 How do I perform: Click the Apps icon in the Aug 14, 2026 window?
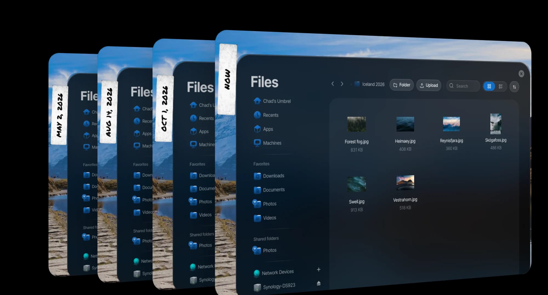point(137,133)
